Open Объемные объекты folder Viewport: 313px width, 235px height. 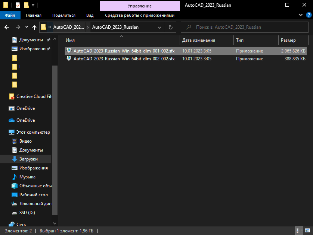tap(31, 186)
